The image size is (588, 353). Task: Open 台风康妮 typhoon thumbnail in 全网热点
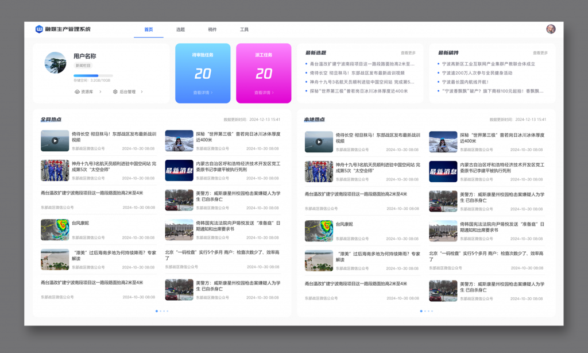point(55,229)
